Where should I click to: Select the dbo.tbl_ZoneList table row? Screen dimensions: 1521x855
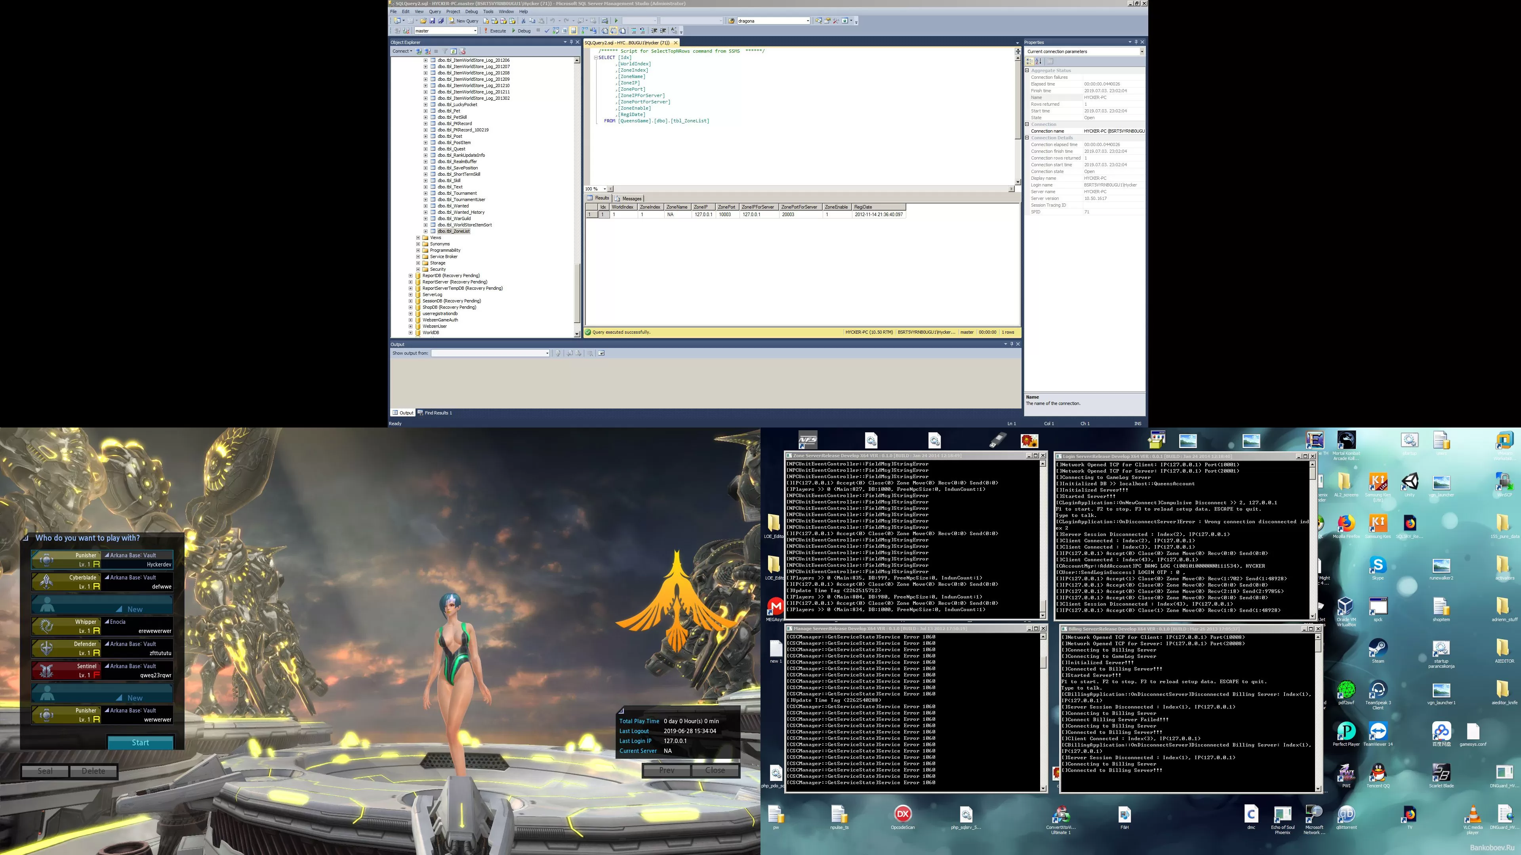(x=454, y=231)
